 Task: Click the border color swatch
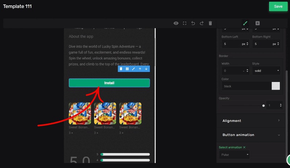point(275,86)
